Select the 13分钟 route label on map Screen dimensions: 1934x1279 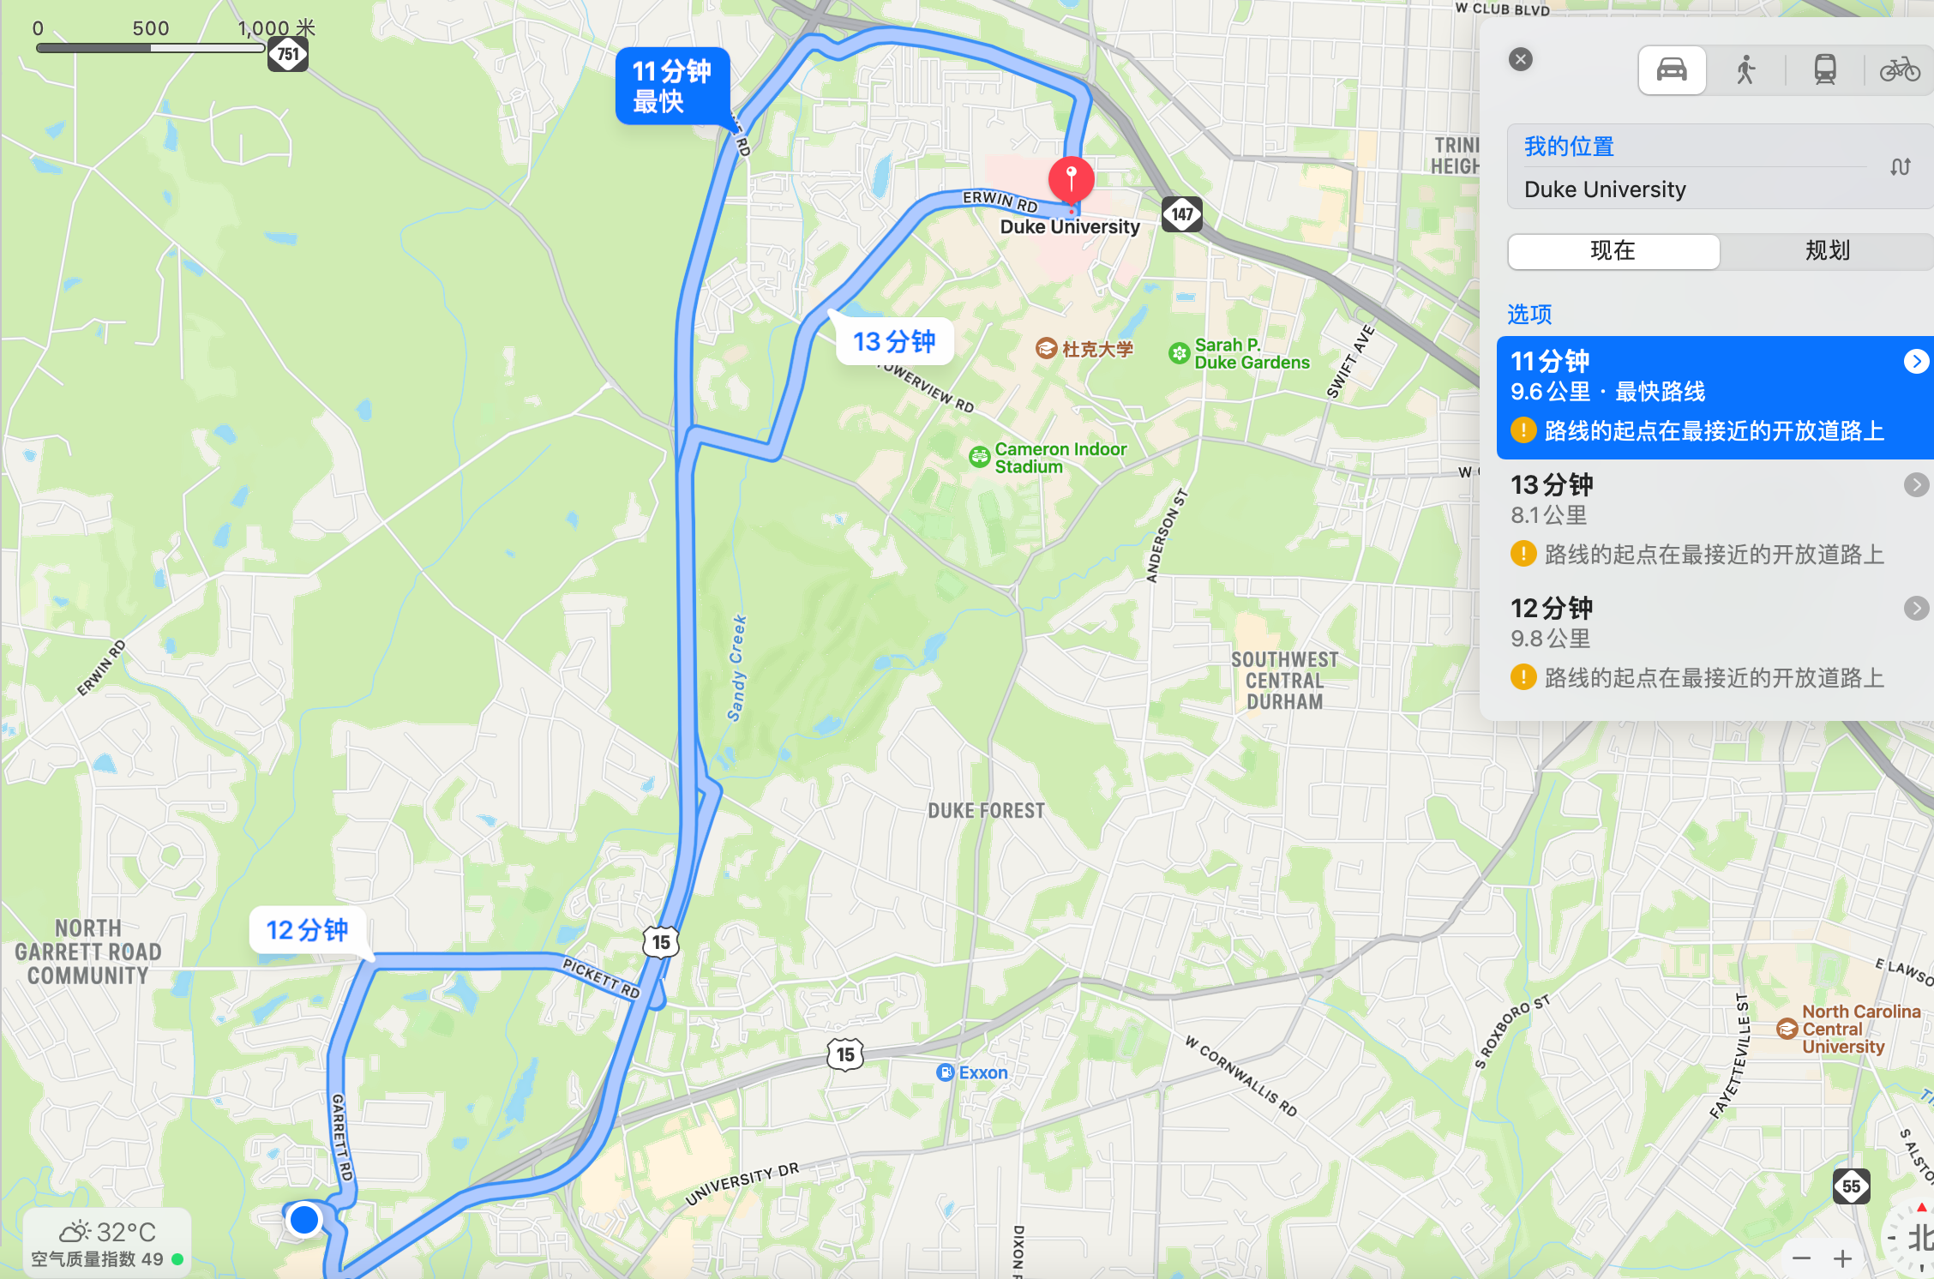[x=894, y=341]
